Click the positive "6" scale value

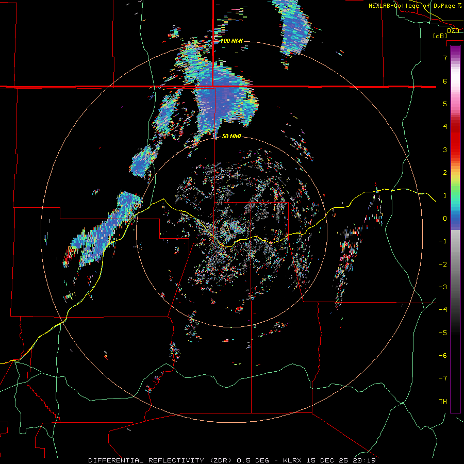(445, 81)
